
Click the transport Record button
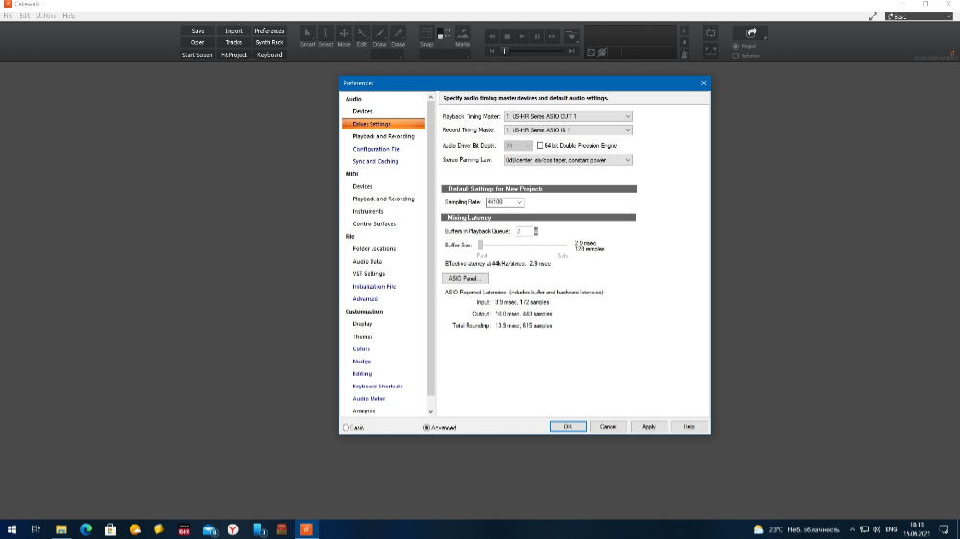(572, 36)
